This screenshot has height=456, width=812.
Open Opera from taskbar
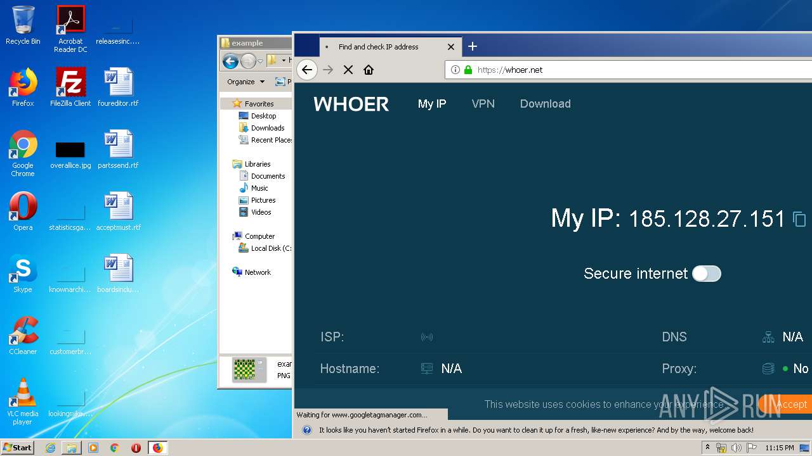click(x=136, y=448)
